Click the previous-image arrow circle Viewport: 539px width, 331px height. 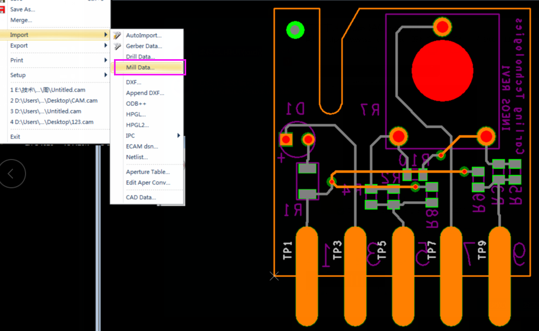[12, 174]
